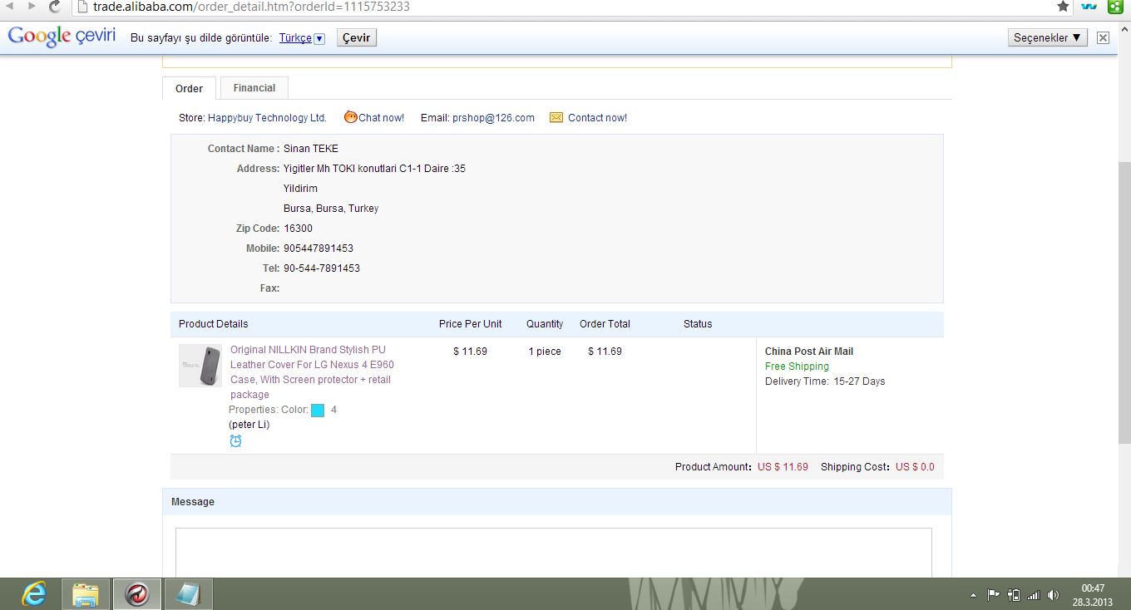Image resolution: width=1131 pixels, height=610 pixels.
Task: Click the Status column header
Action: (698, 324)
